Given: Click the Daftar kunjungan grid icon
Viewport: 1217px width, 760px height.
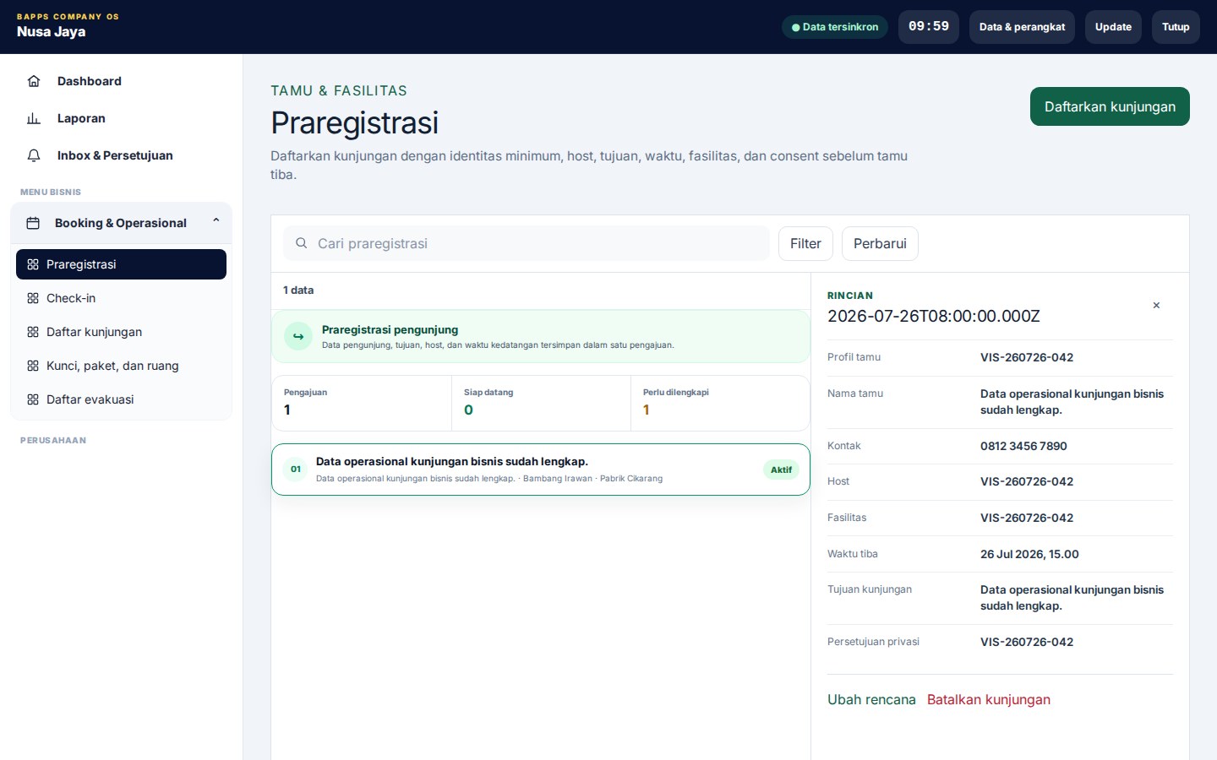Looking at the screenshot, I should click(x=33, y=332).
